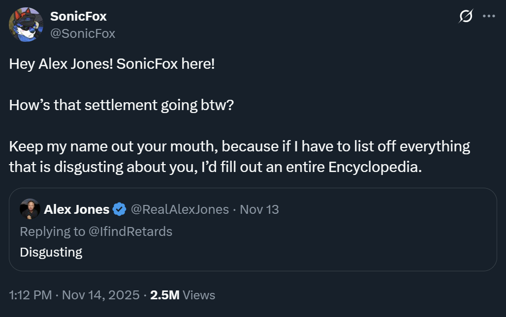Click the 1:12 PM post time
This screenshot has width=506, height=317.
(x=31, y=295)
